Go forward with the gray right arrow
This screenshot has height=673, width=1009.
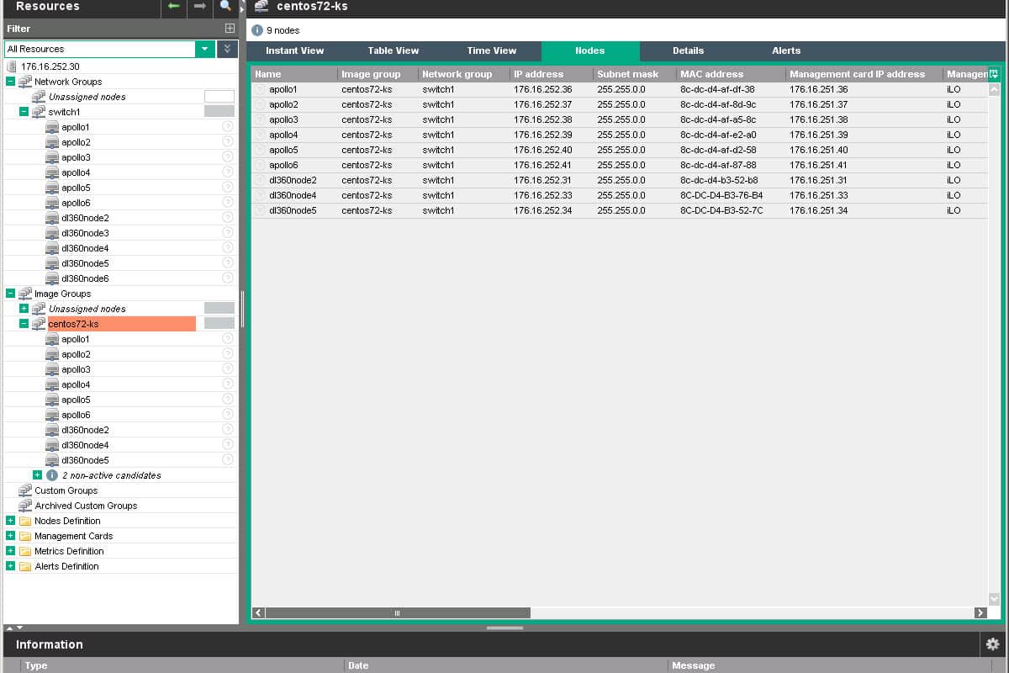click(x=200, y=6)
